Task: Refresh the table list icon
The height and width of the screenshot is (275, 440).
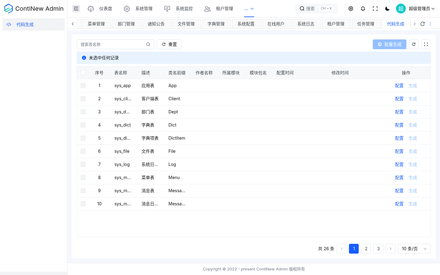Action: (414, 44)
